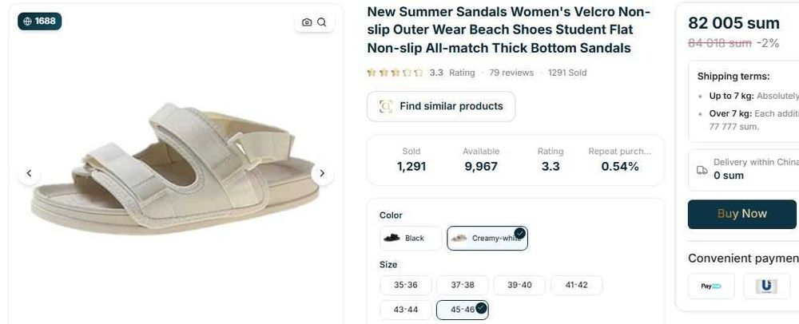Click the sandal product main image
799x324 pixels.
[x=175, y=168]
